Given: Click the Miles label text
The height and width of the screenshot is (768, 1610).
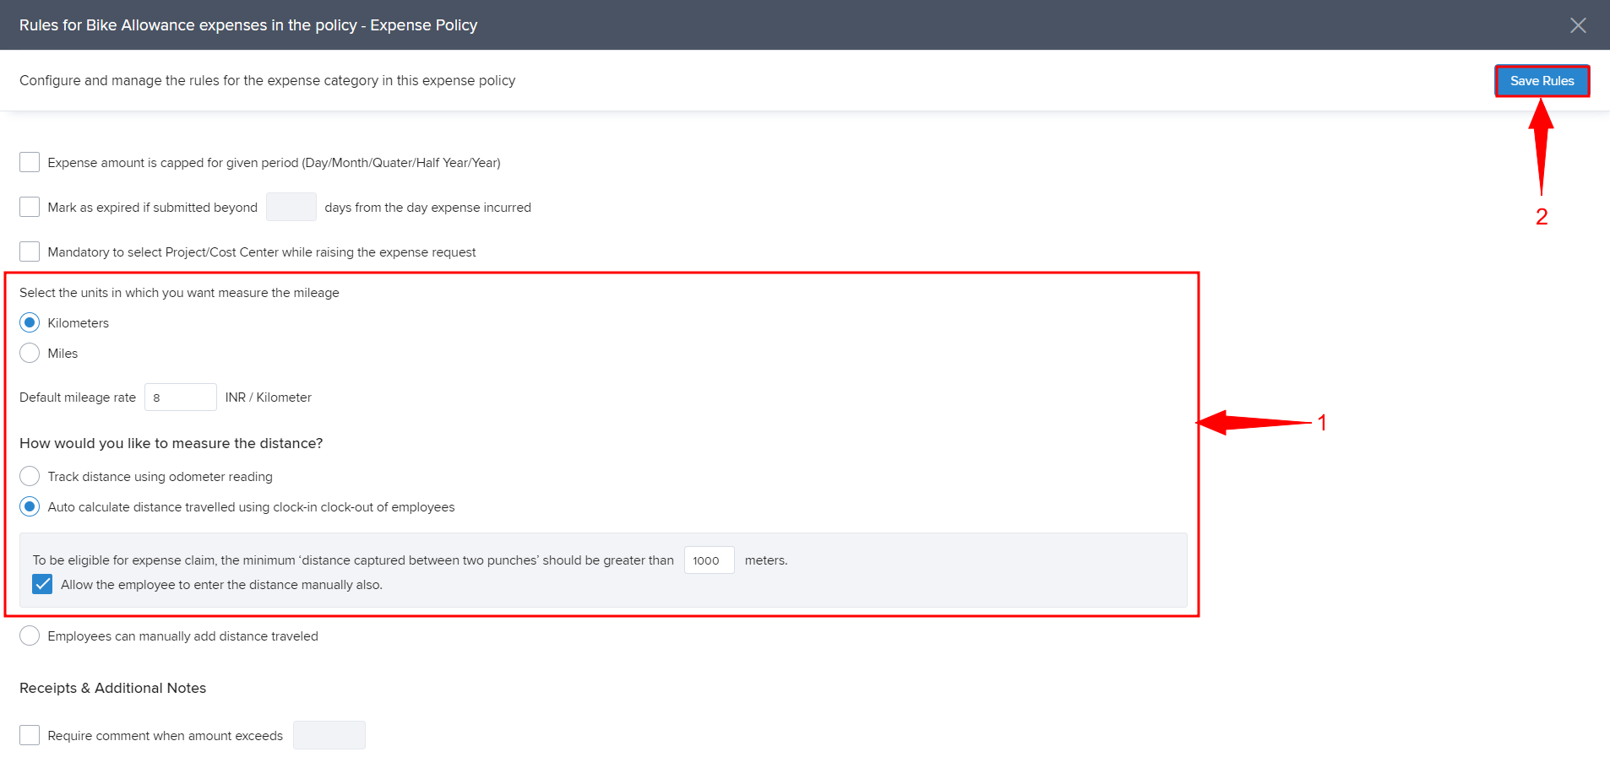Looking at the screenshot, I should (x=63, y=354).
